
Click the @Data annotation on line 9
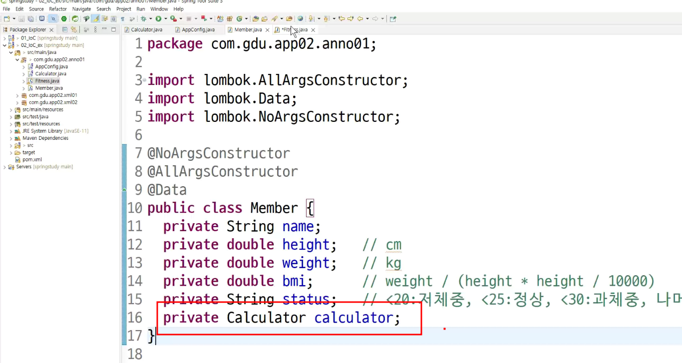click(167, 190)
